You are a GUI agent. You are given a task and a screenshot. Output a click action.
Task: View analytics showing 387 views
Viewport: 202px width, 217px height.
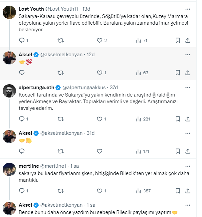click(143, 191)
